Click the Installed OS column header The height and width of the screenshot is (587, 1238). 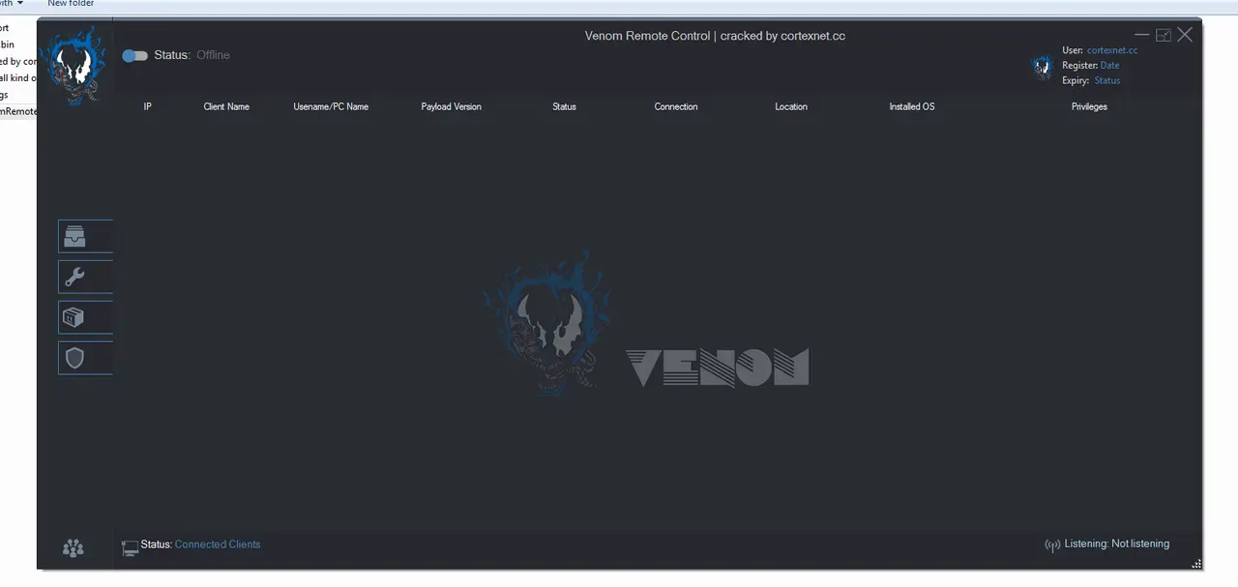coord(911,106)
